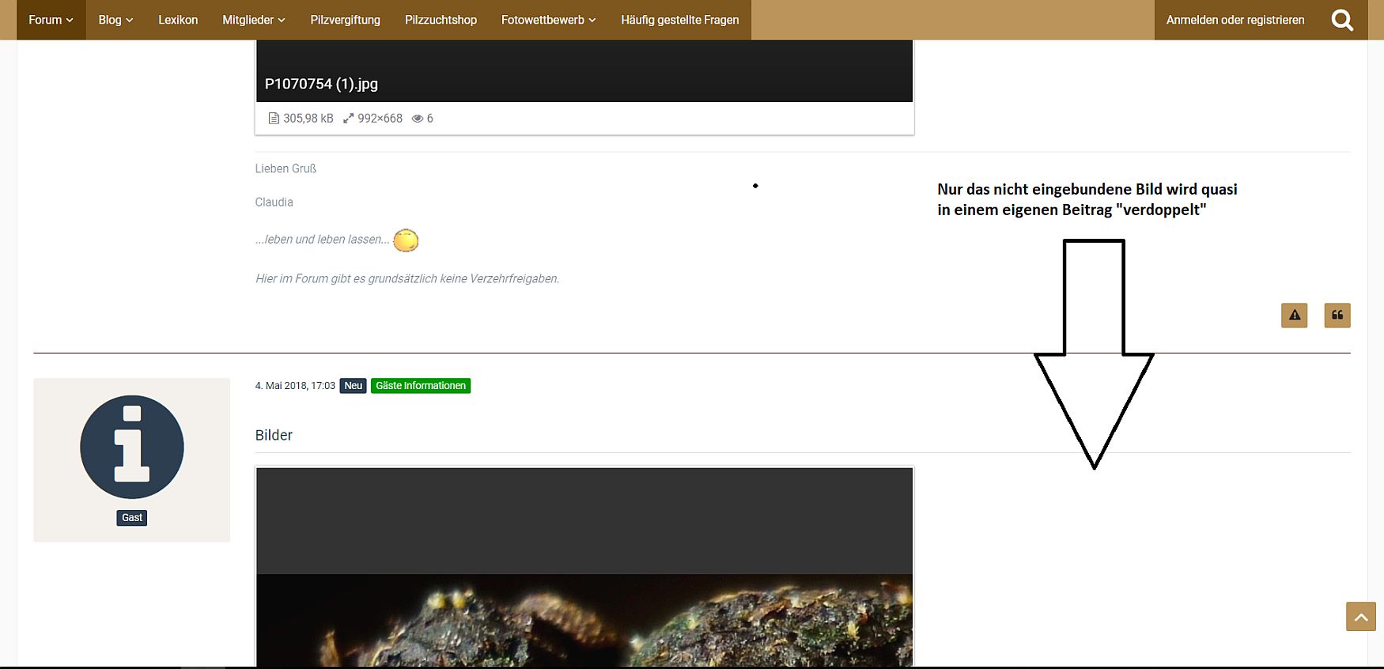Expand the Fotowettbewerb dropdown
This screenshot has width=1384, height=669.
[548, 20]
